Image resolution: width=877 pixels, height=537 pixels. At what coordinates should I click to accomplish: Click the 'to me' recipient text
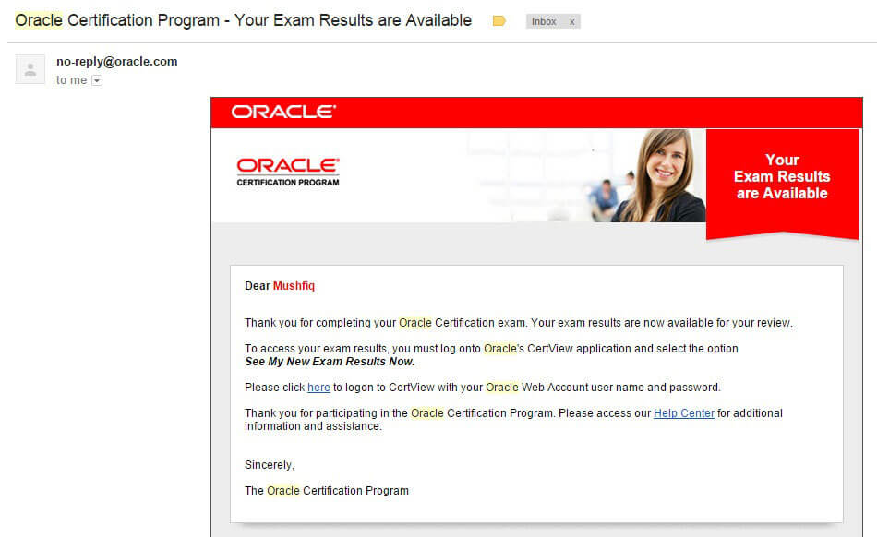(72, 80)
